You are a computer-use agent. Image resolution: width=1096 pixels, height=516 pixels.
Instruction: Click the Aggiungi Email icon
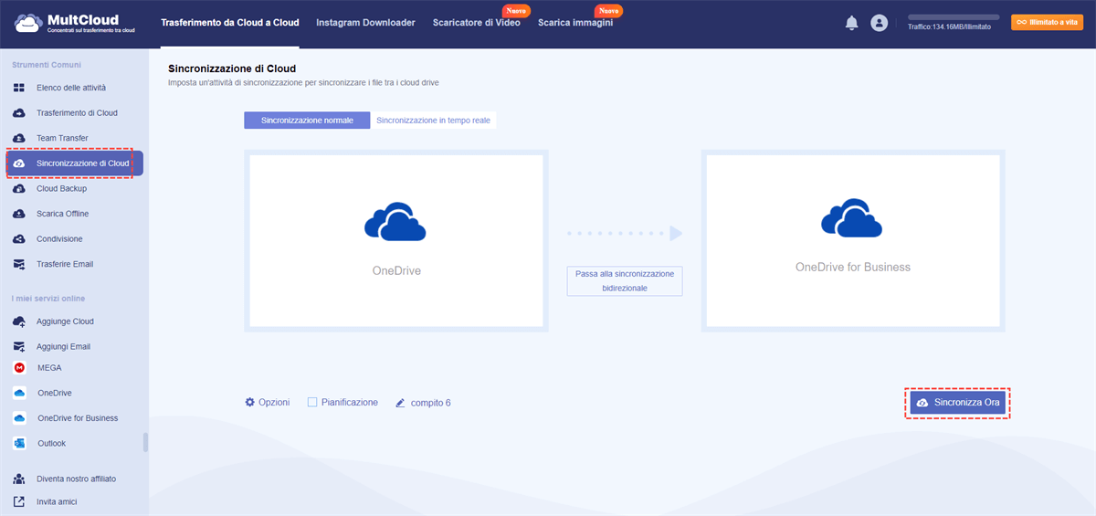[19, 347]
